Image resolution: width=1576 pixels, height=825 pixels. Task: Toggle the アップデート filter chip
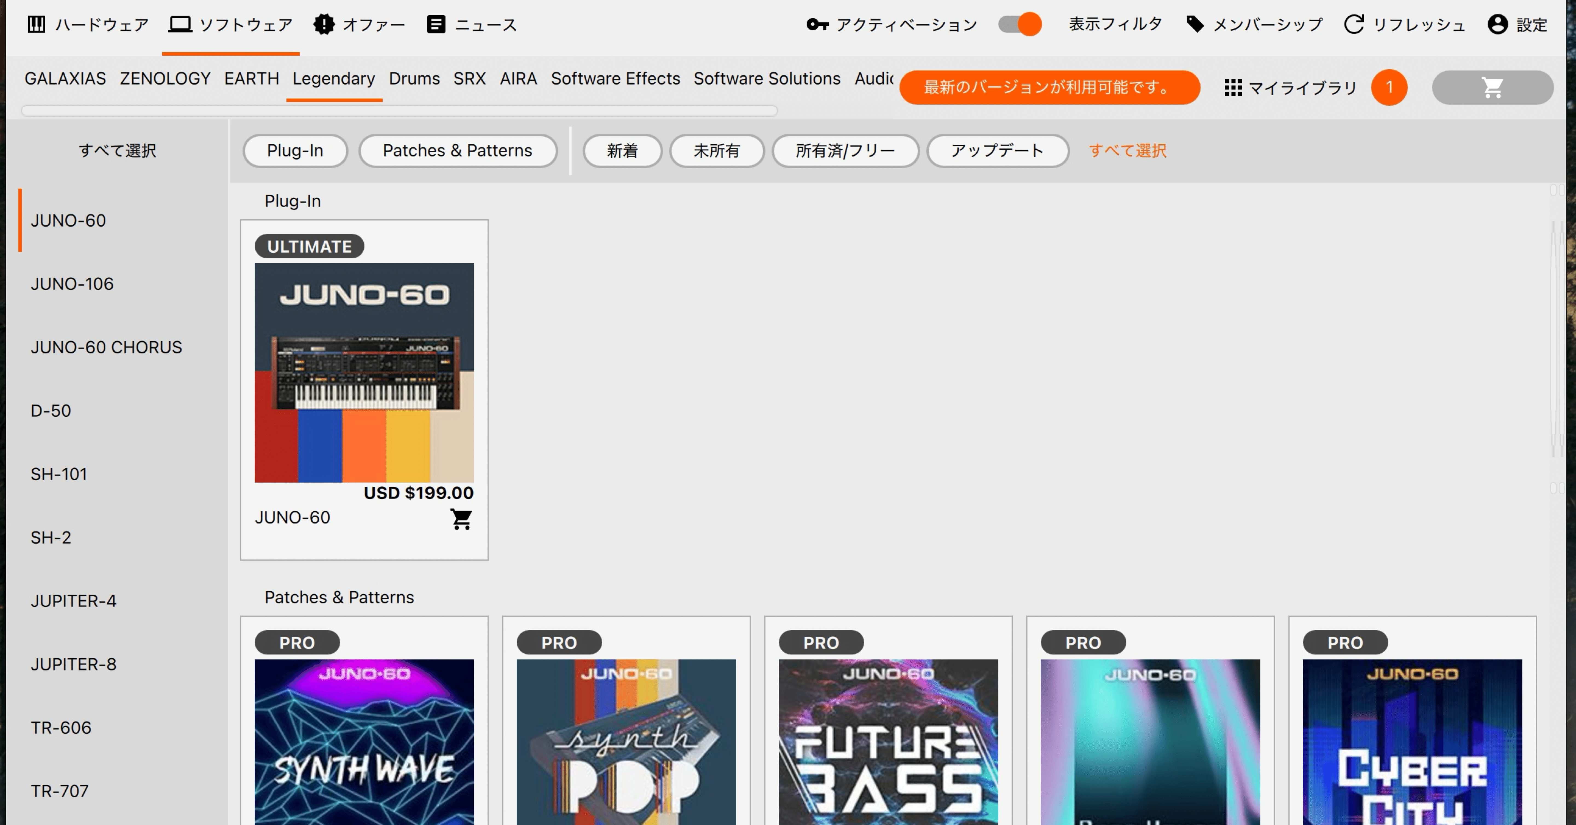pos(997,151)
